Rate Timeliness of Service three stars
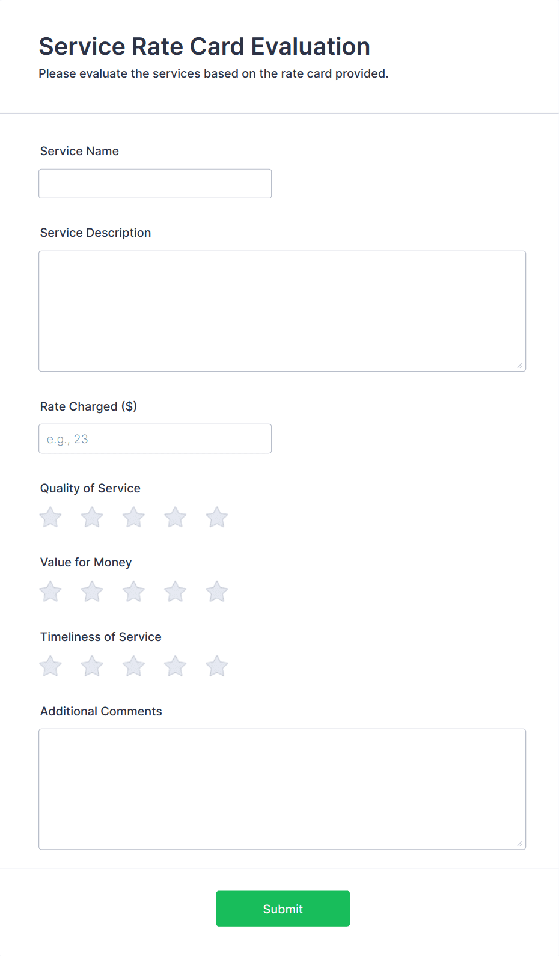 pos(133,666)
